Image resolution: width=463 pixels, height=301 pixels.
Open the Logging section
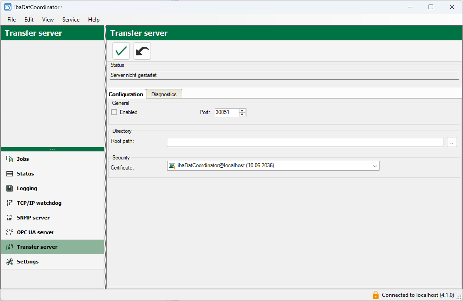(x=52, y=188)
